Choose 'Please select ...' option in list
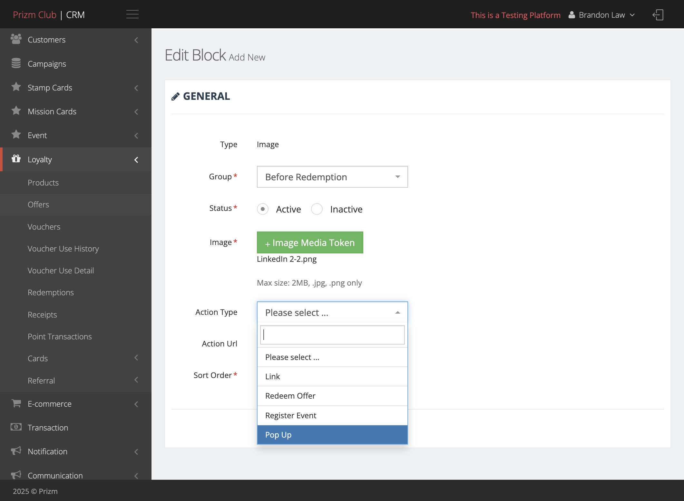The width and height of the screenshot is (684, 501). pyautogui.click(x=332, y=357)
